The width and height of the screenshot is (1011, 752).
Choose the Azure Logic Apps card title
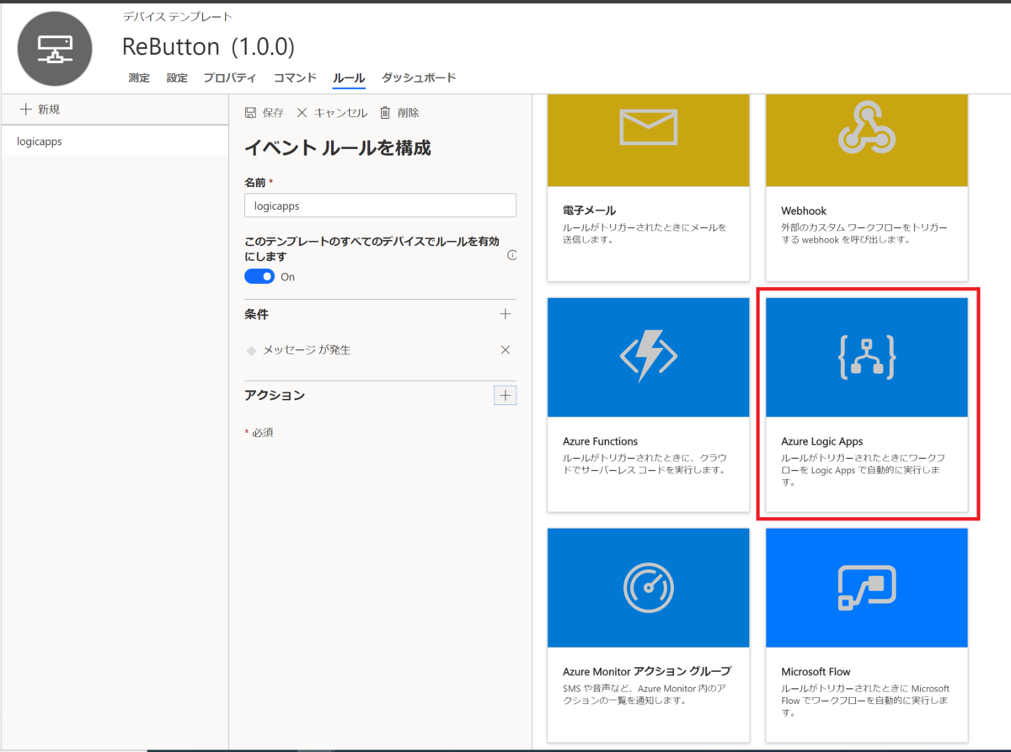[x=821, y=441]
